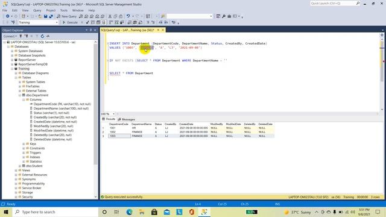The image size is (386, 217).
Task: Click the wrench properties icon
Action: click(x=224, y=16)
